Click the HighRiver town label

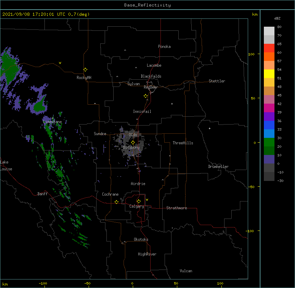coord(147,254)
